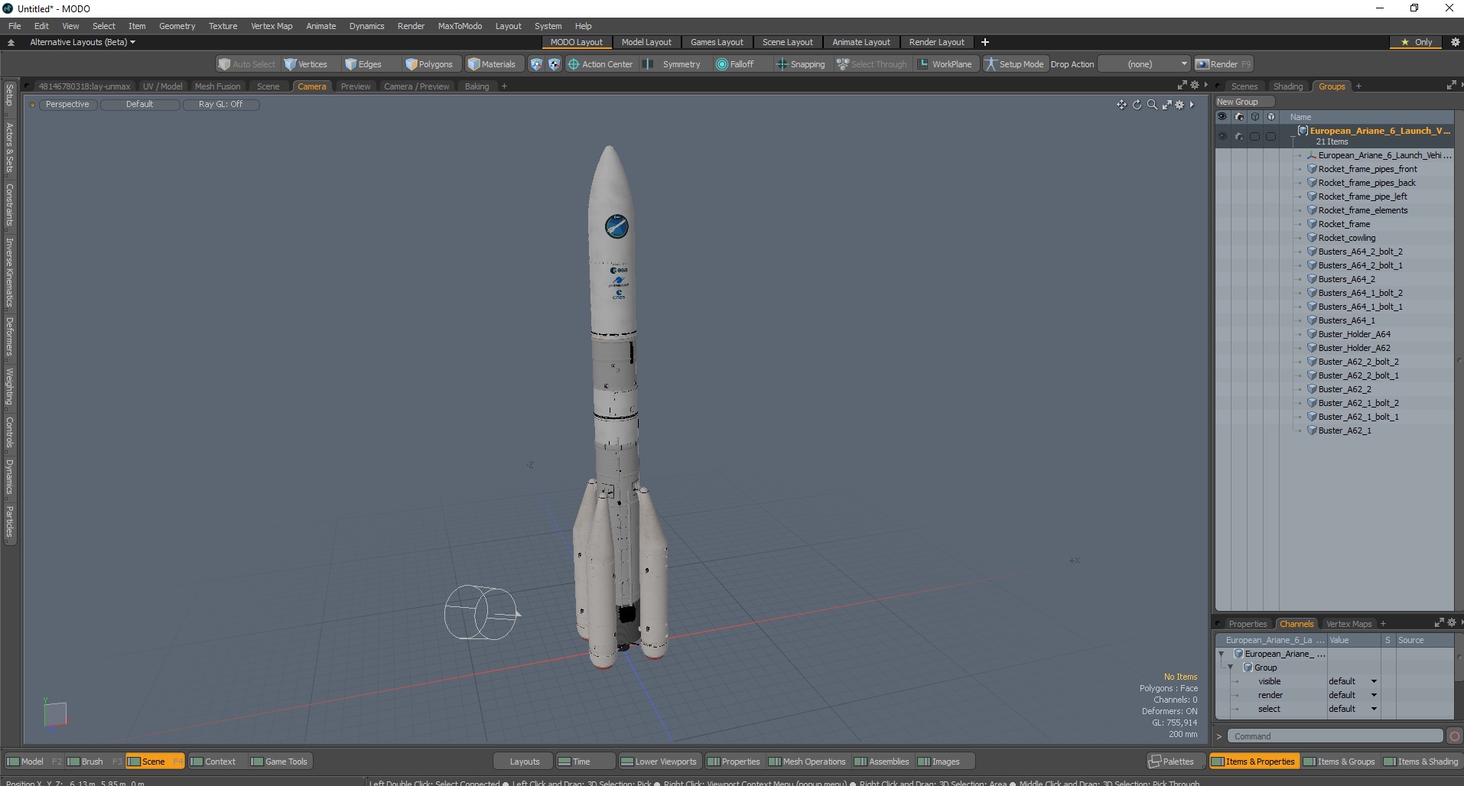Select Busters_A64_2 item
Viewport: 1464px width, 786px height.
(1346, 279)
